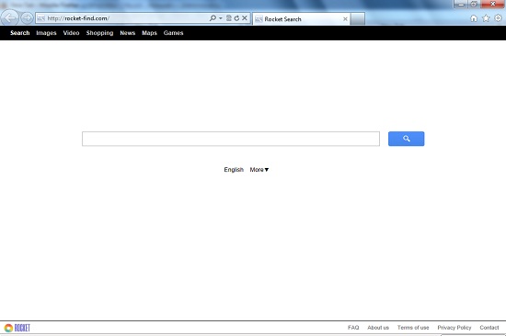Refresh the page with the reload icon
Viewport: 506px width, 336px height.
pyautogui.click(x=236, y=18)
